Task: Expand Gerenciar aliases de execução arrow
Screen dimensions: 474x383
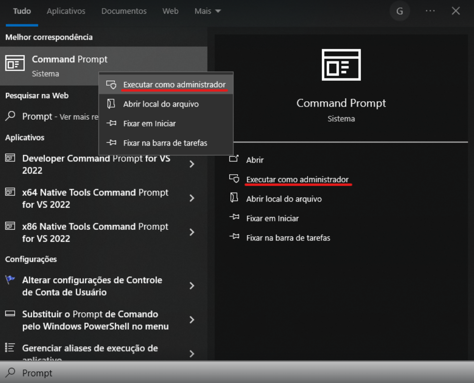Action: [x=191, y=354]
